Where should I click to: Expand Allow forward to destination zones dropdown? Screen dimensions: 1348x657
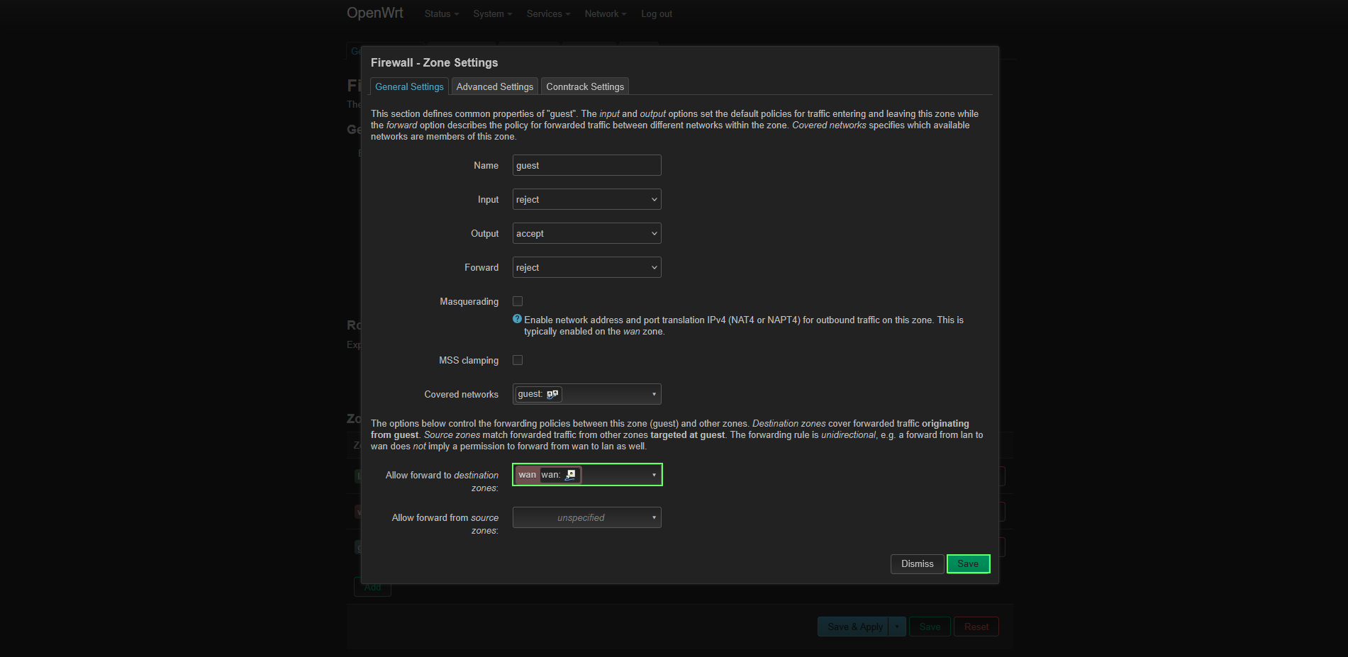coord(587,475)
